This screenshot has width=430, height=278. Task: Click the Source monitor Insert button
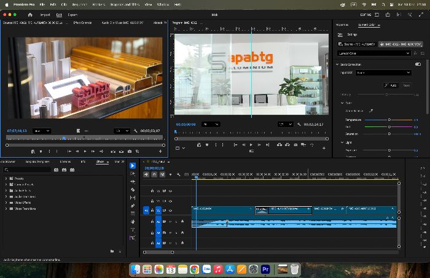[113, 152]
